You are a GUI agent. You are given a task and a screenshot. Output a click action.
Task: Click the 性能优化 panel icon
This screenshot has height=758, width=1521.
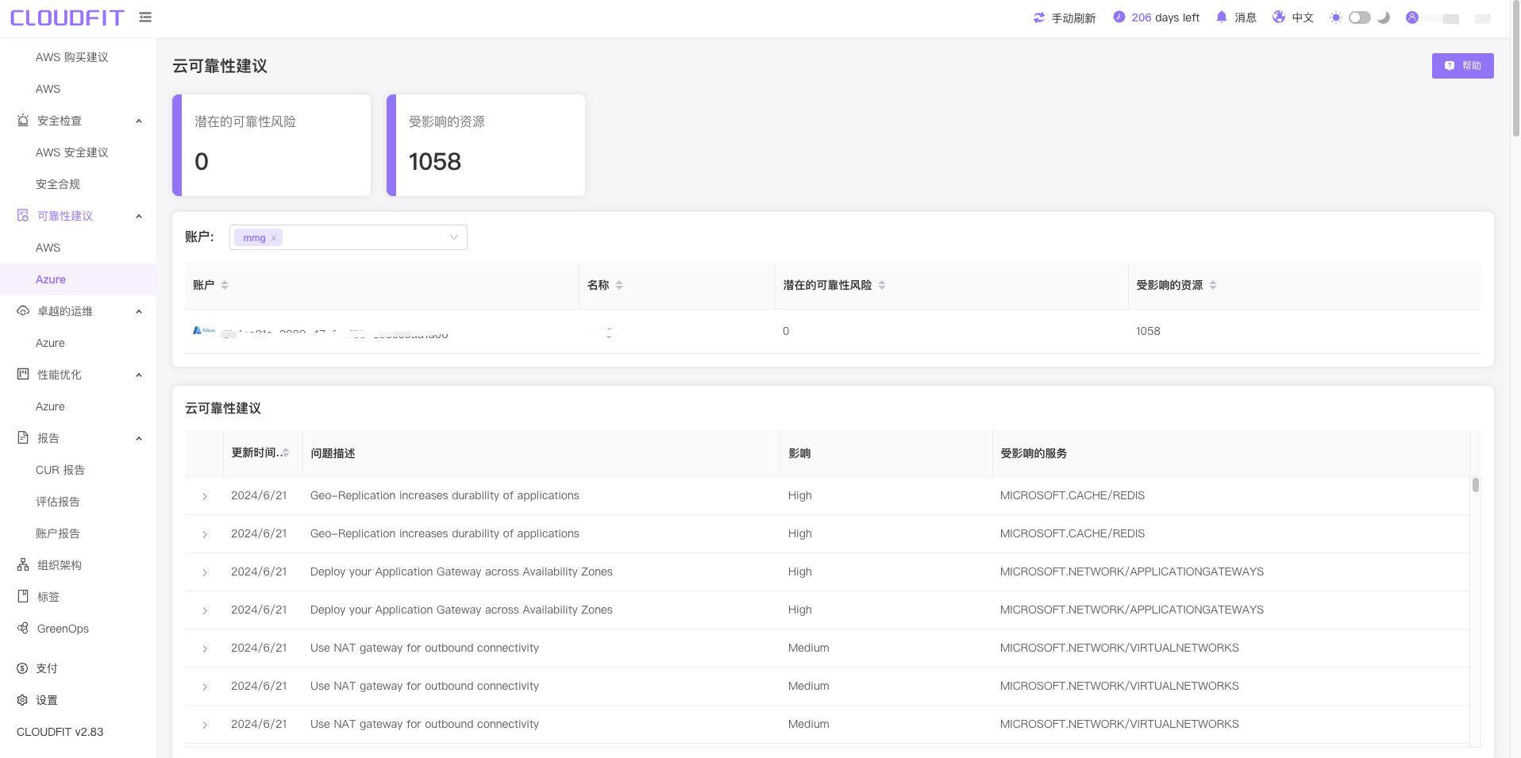pyautogui.click(x=23, y=374)
